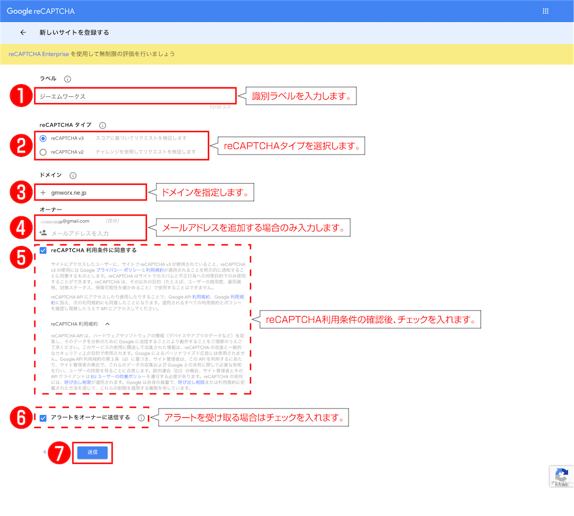Screen dimensions: 574x516
Task: Click the info icon beside アラートをオーナーに送信する
Action: point(141,418)
